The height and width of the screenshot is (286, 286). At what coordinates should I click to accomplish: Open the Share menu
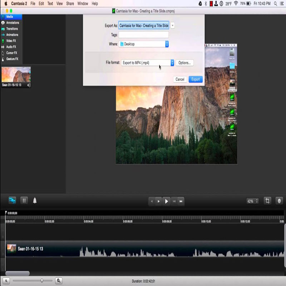[x=70, y=4]
